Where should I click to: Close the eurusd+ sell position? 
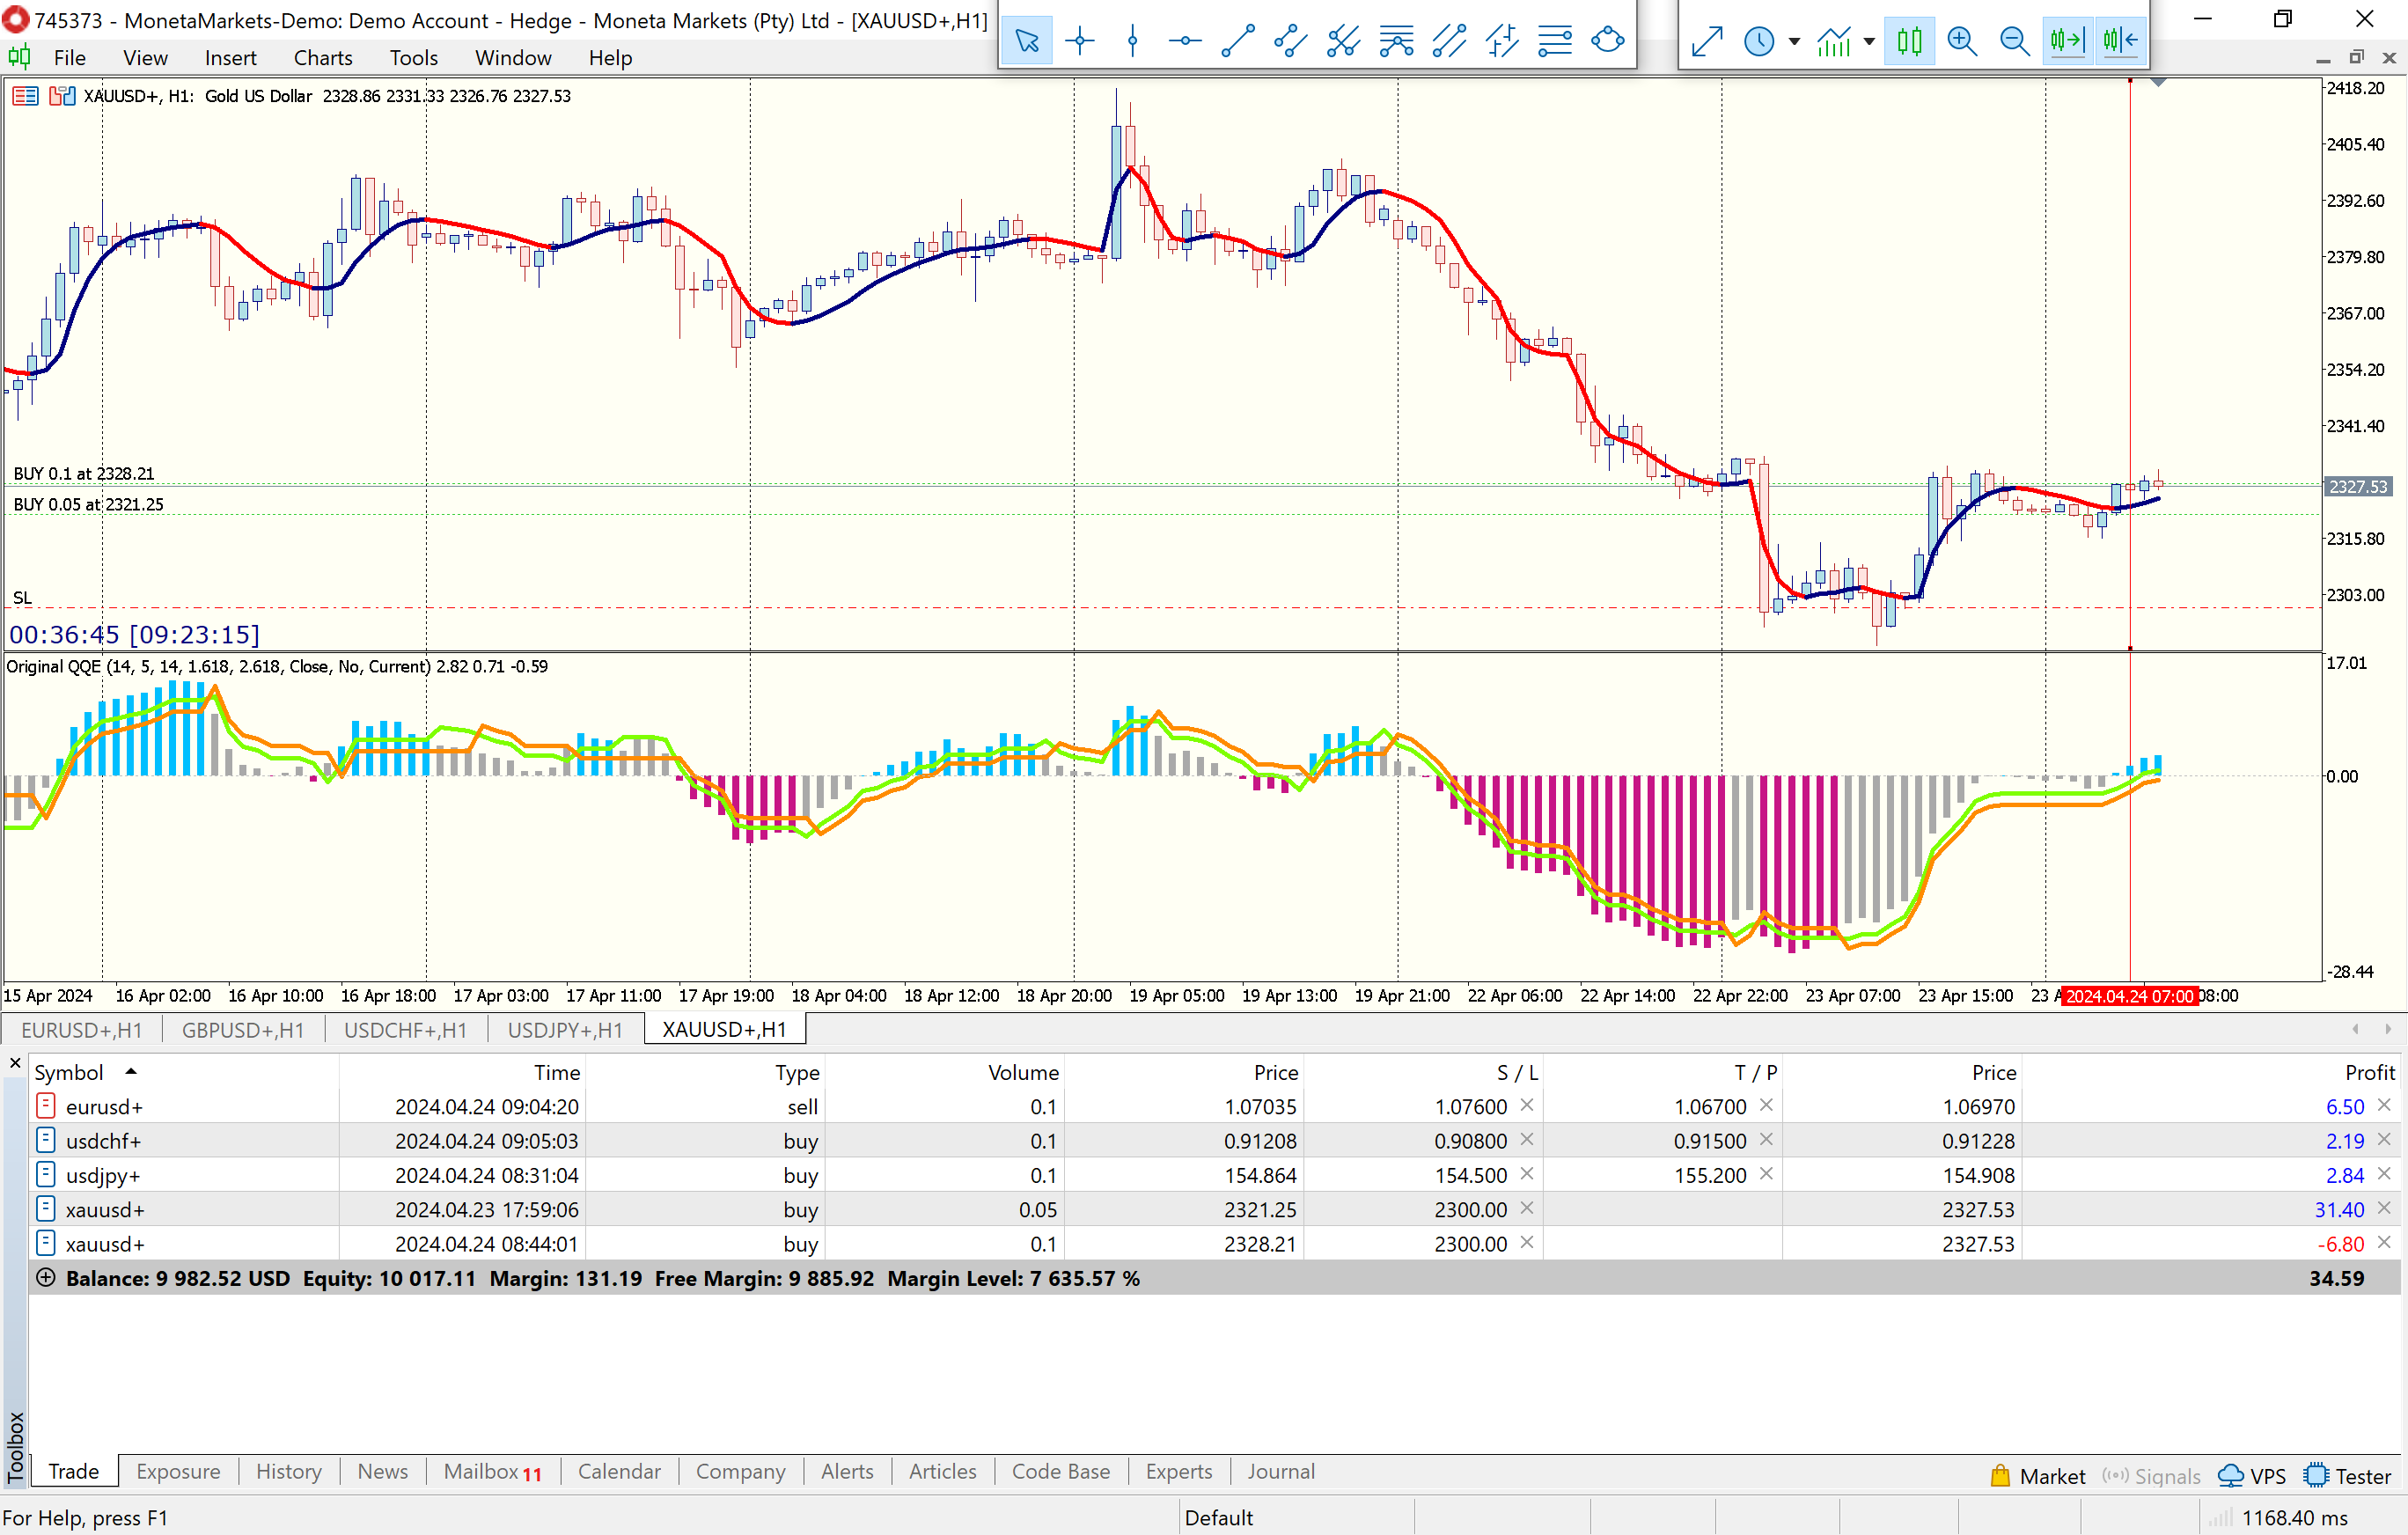[2383, 1105]
